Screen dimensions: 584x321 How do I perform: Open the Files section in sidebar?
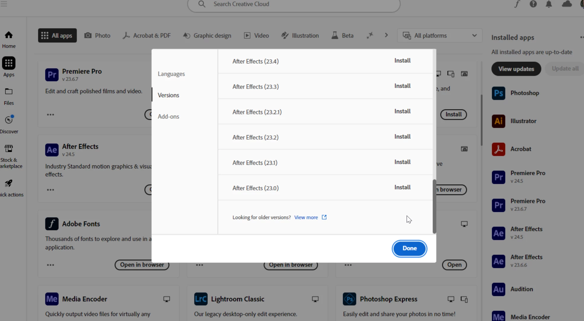point(9,92)
